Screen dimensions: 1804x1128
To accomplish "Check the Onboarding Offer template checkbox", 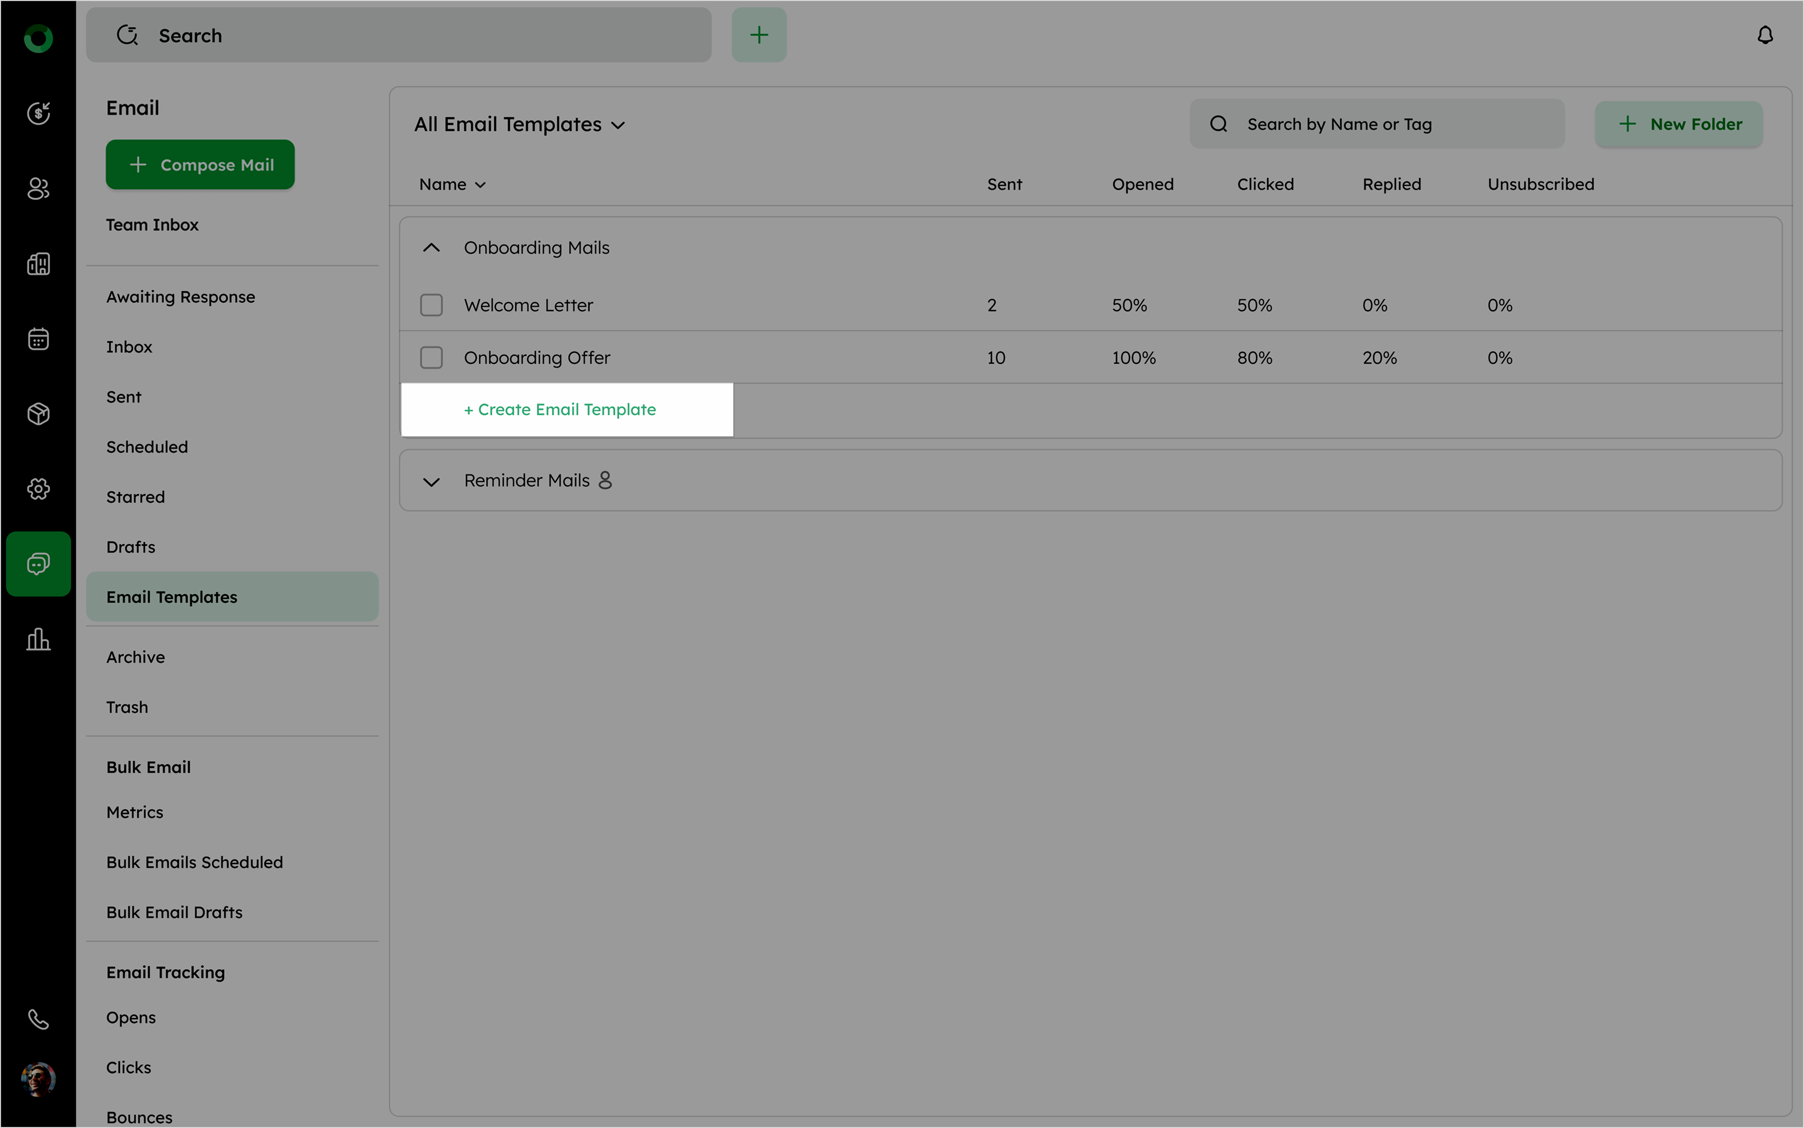I will [x=431, y=357].
